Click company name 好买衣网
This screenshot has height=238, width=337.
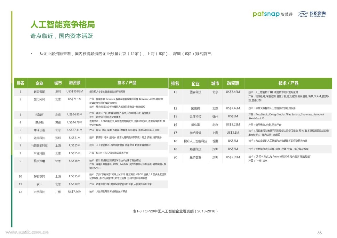[39, 177]
